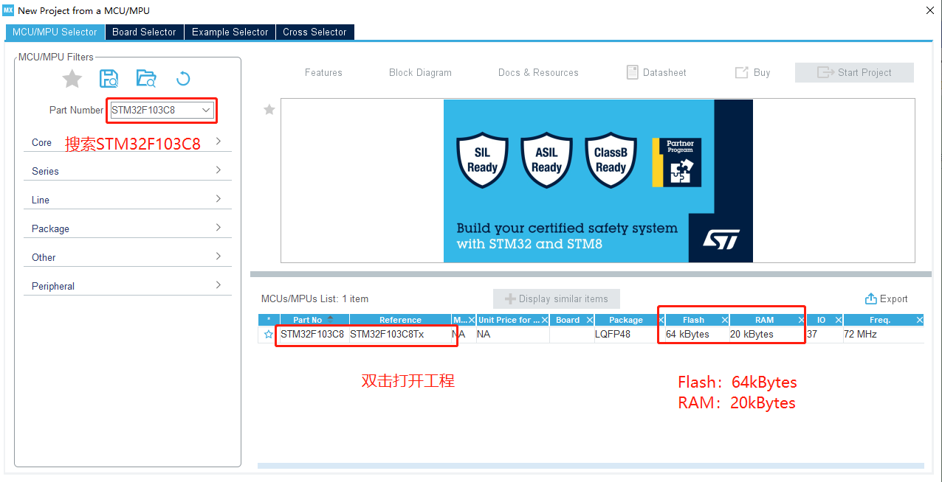942x482 pixels.
Task: Click the Start Project button
Action: [x=854, y=72]
